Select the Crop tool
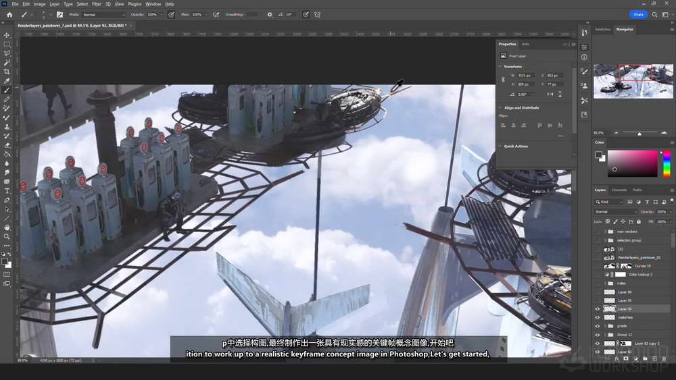 7,72
